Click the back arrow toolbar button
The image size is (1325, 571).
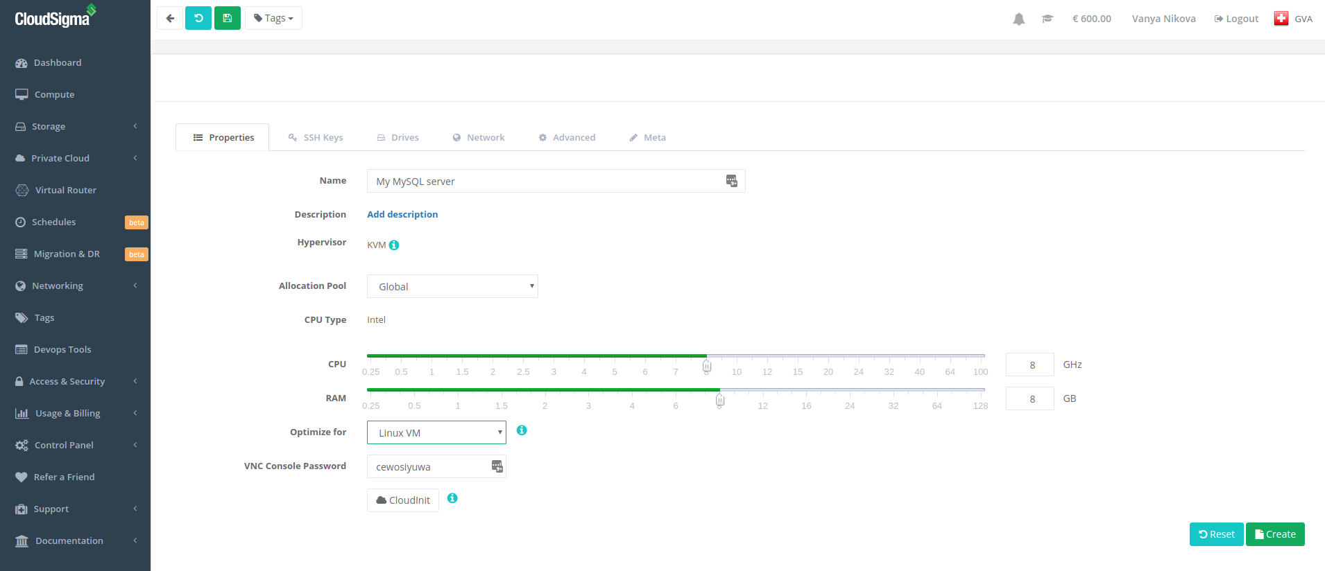tap(170, 18)
